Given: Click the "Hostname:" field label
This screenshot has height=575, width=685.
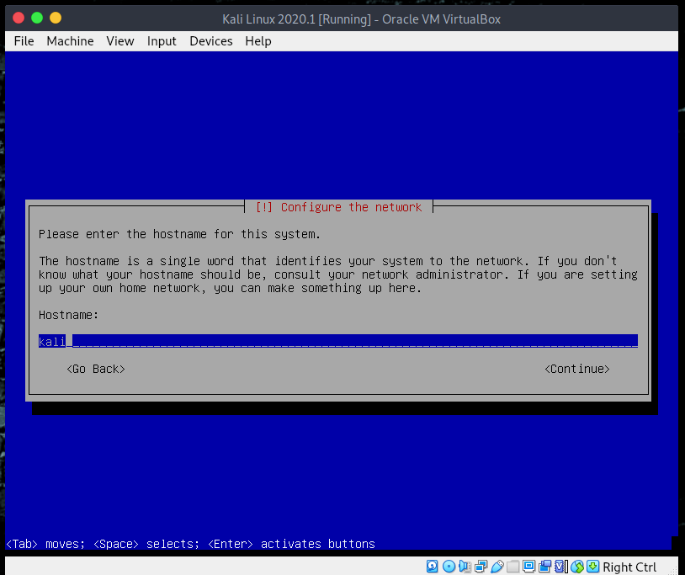Looking at the screenshot, I should click(69, 315).
